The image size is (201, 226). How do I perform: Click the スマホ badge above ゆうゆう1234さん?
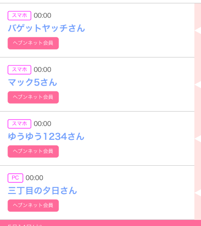pos(19,124)
